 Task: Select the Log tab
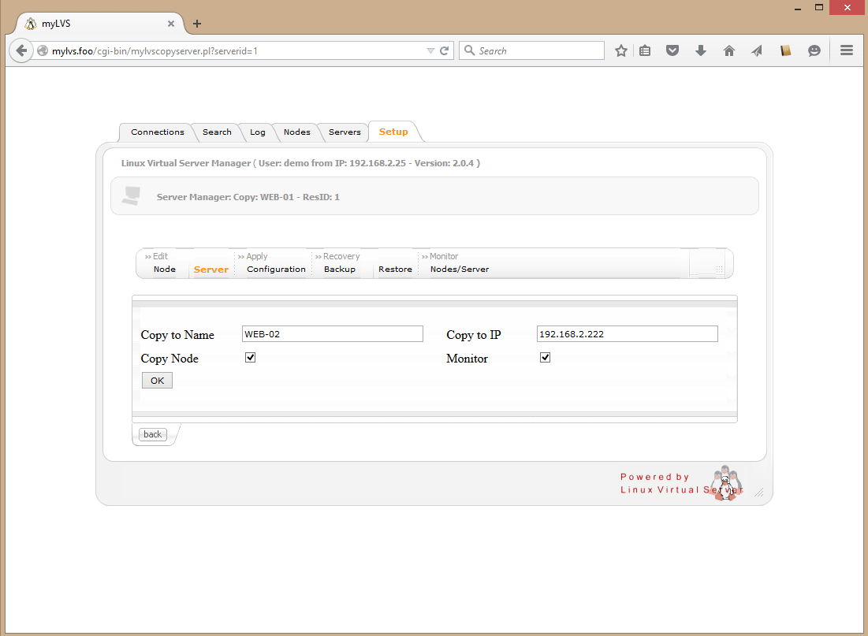coord(258,132)
